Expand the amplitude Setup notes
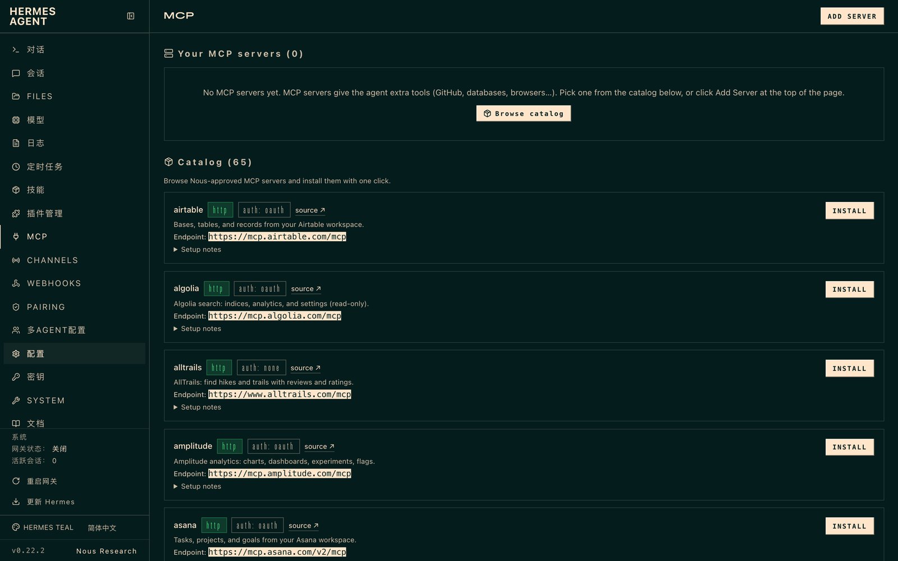 (x=198, y=486)
